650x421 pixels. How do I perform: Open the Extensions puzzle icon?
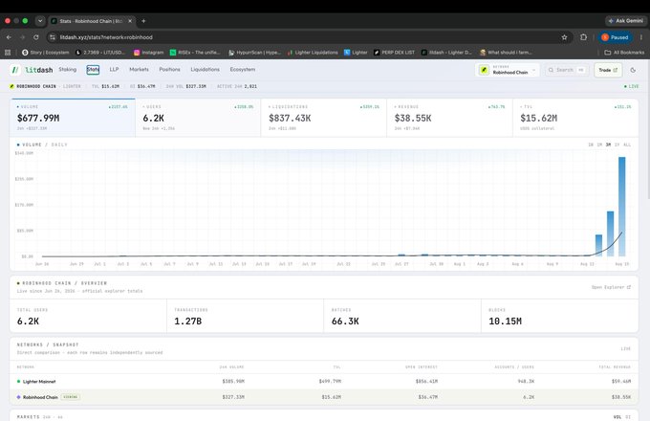pyautogui.click(x=584, y=37)
